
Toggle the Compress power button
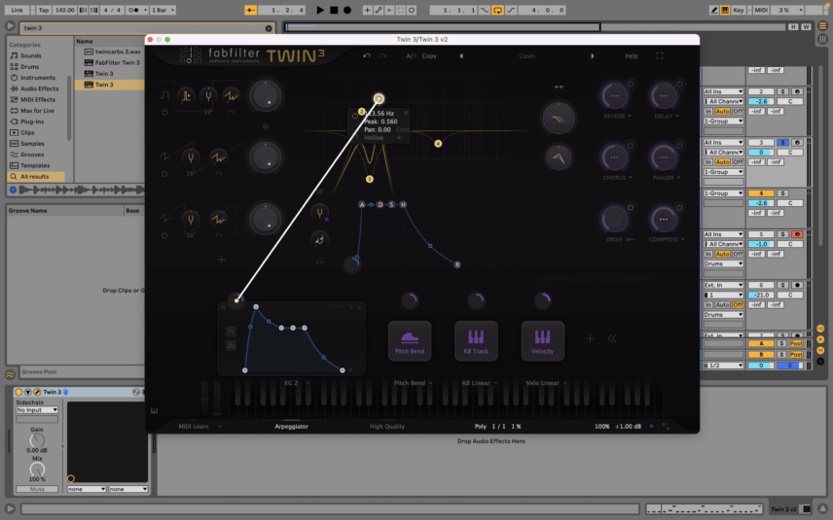pyautogui.click(x=679, y=207)
